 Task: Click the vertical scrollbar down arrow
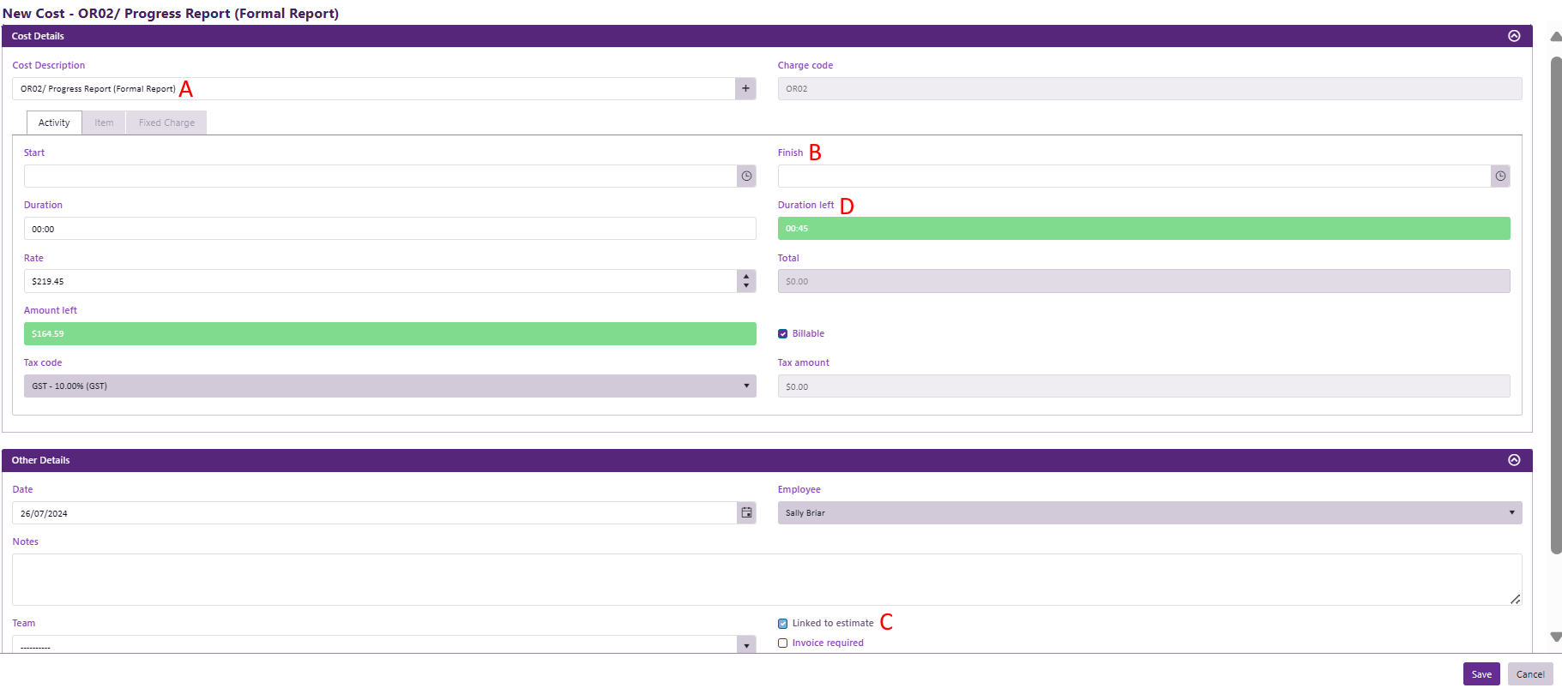point(1556,637)
